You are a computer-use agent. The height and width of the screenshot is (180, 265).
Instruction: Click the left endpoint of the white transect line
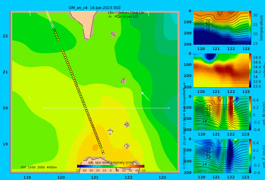coord(44,108)
